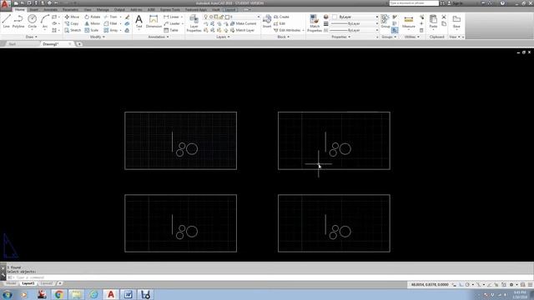Click the Fillet tool
534x300 pixels.
click(111, 23)
